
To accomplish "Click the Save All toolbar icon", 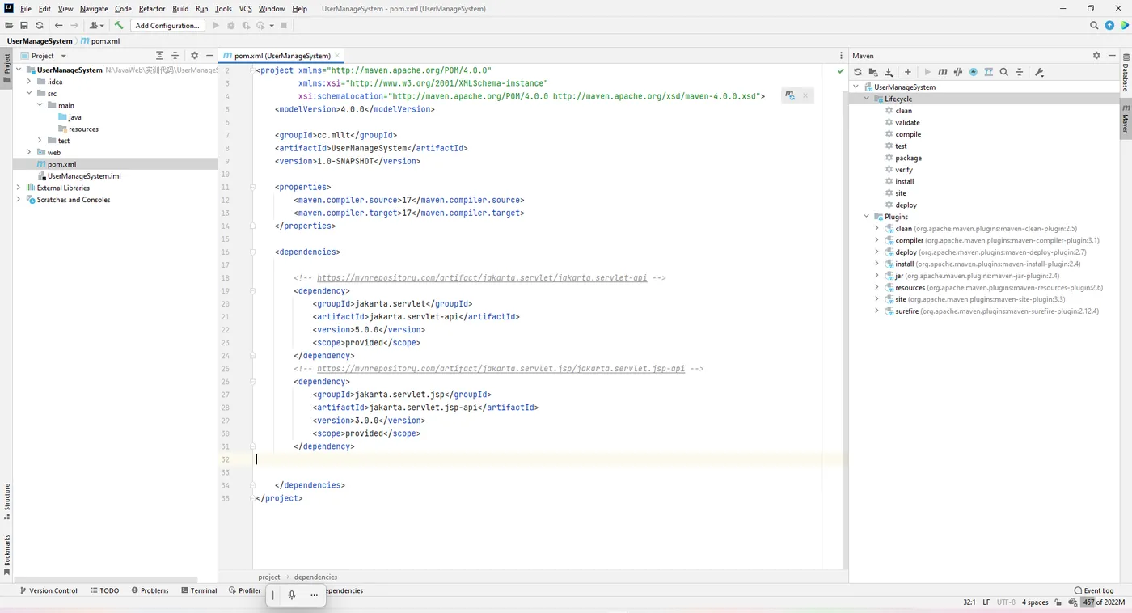I will pyautogui.click(x=24, y=26).
